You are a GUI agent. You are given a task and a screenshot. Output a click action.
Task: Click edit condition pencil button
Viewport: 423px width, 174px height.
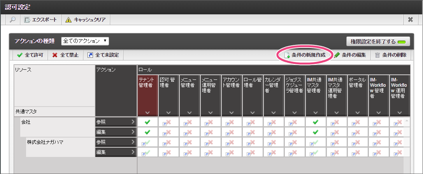point(349,55)
